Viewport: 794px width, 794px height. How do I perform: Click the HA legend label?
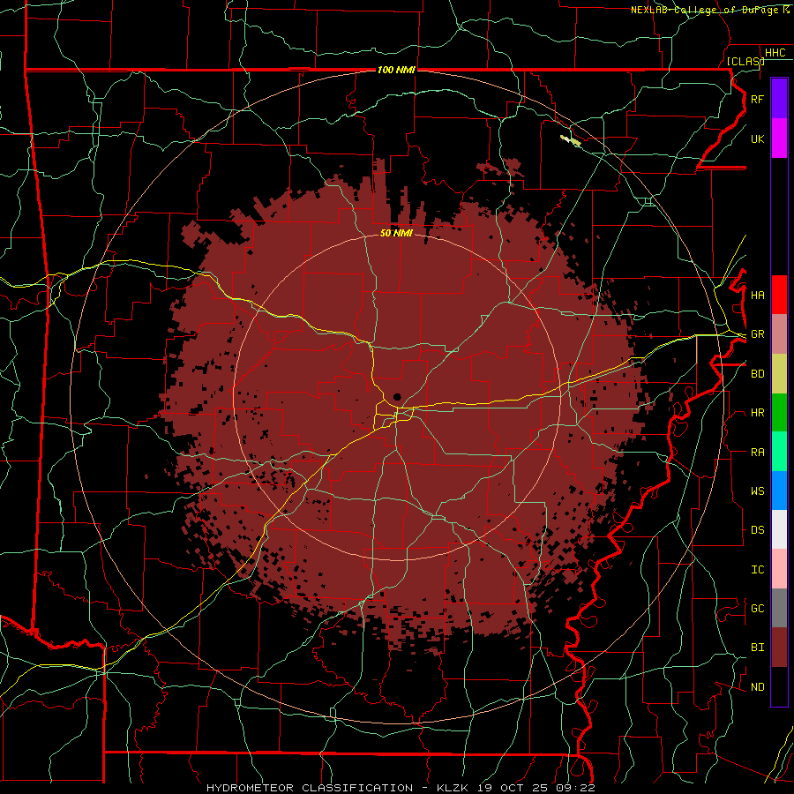coord(757,295)
